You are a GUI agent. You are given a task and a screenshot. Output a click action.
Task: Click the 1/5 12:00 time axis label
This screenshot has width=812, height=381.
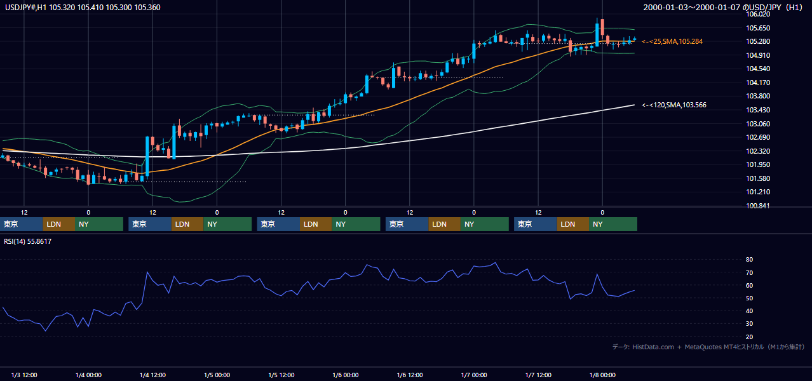(281, 375)
